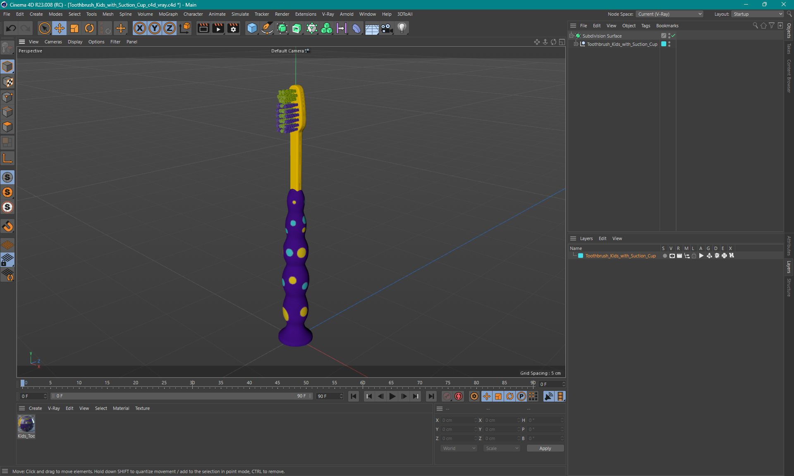Viewport: 794px width, 476px height.
Task: Toggle layer lock icon
Action: pos(694,256)
